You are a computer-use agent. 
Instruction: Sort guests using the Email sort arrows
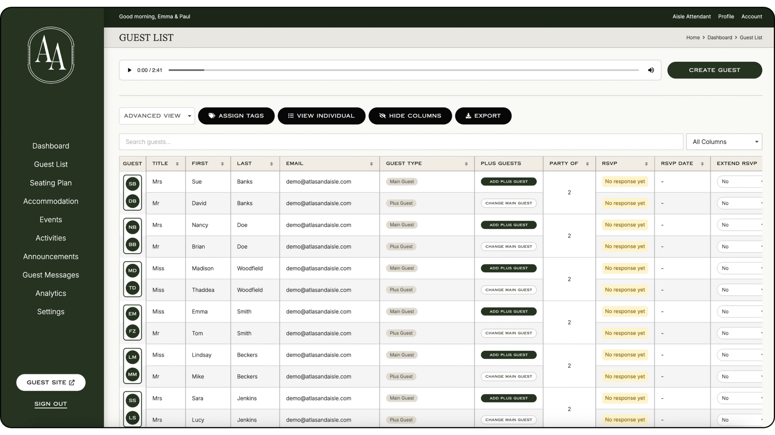(371, 164)
